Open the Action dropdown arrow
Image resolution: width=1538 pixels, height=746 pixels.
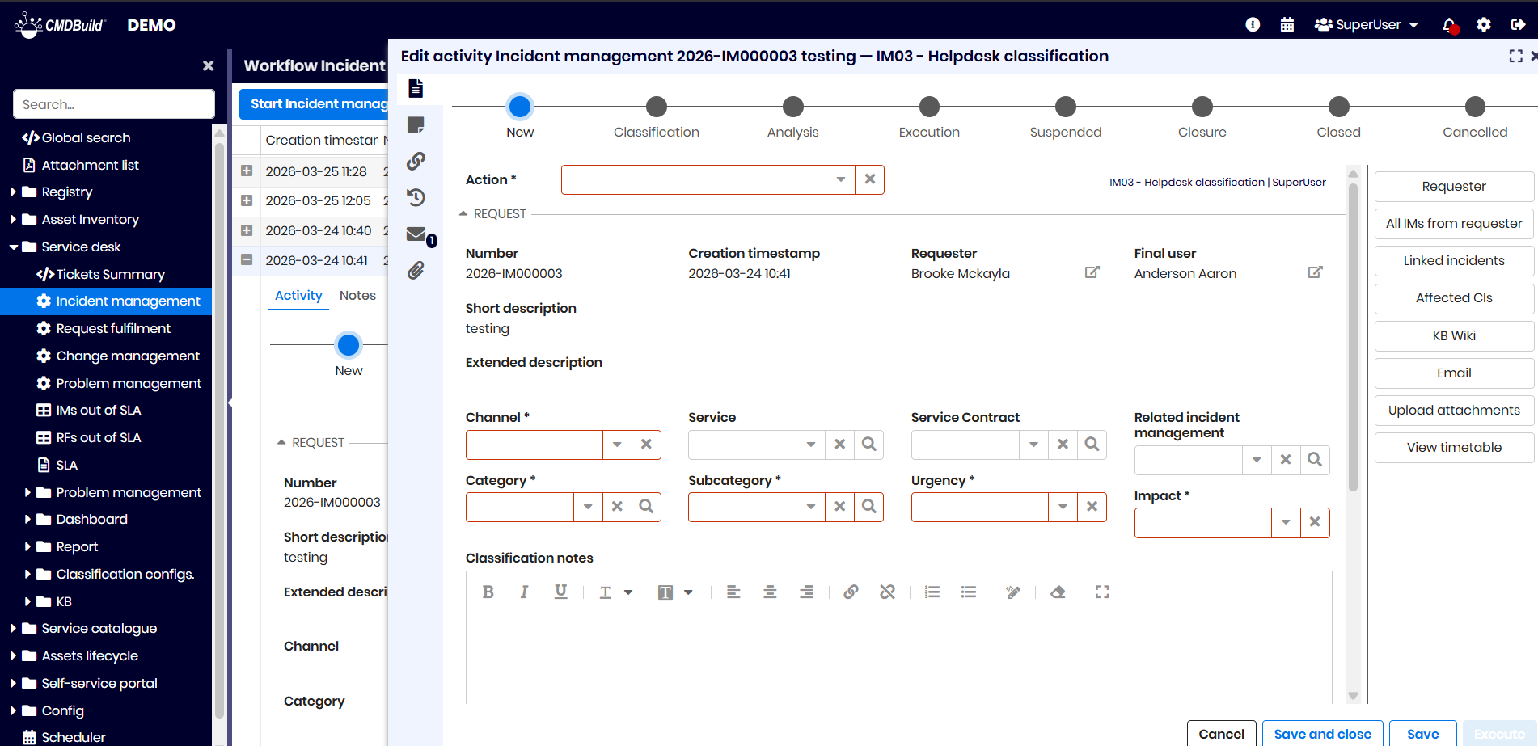tap(840, 179)
